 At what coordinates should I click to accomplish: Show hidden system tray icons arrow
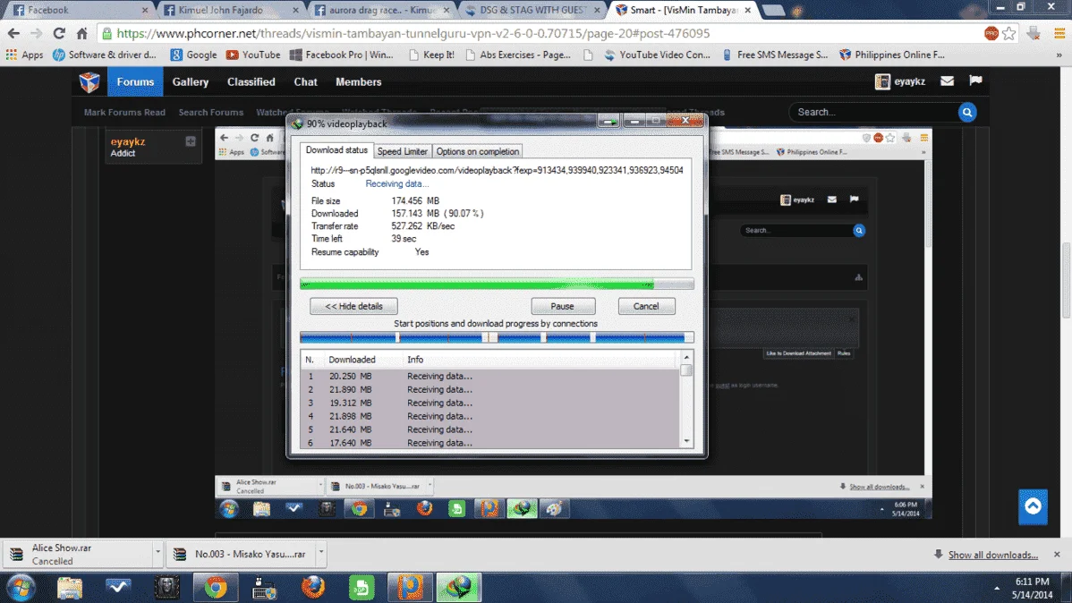pos(997,588)
